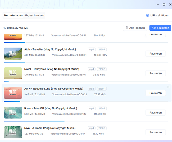Open the Atch - Traveller video thumbnail

13,54
